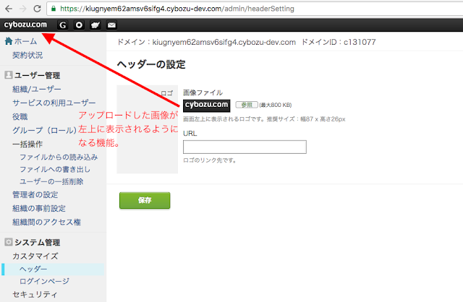Click the browser back arrow
The image size is (463, 302).
pyautogui.click(x=9, y=9)
